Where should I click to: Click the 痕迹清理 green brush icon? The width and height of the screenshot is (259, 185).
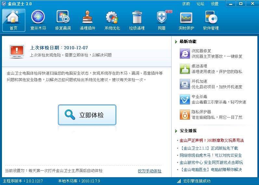185,69
